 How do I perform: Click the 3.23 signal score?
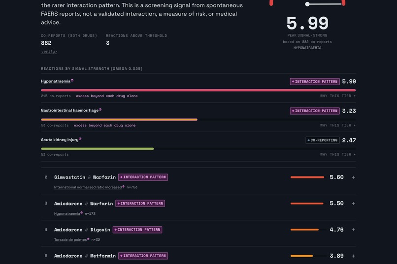click(x=349, y=111)
